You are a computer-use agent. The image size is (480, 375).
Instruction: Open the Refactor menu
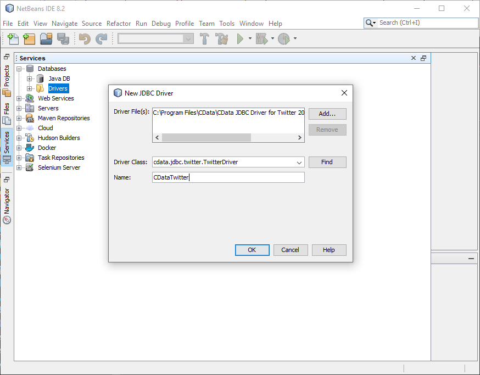coord(119,24)
